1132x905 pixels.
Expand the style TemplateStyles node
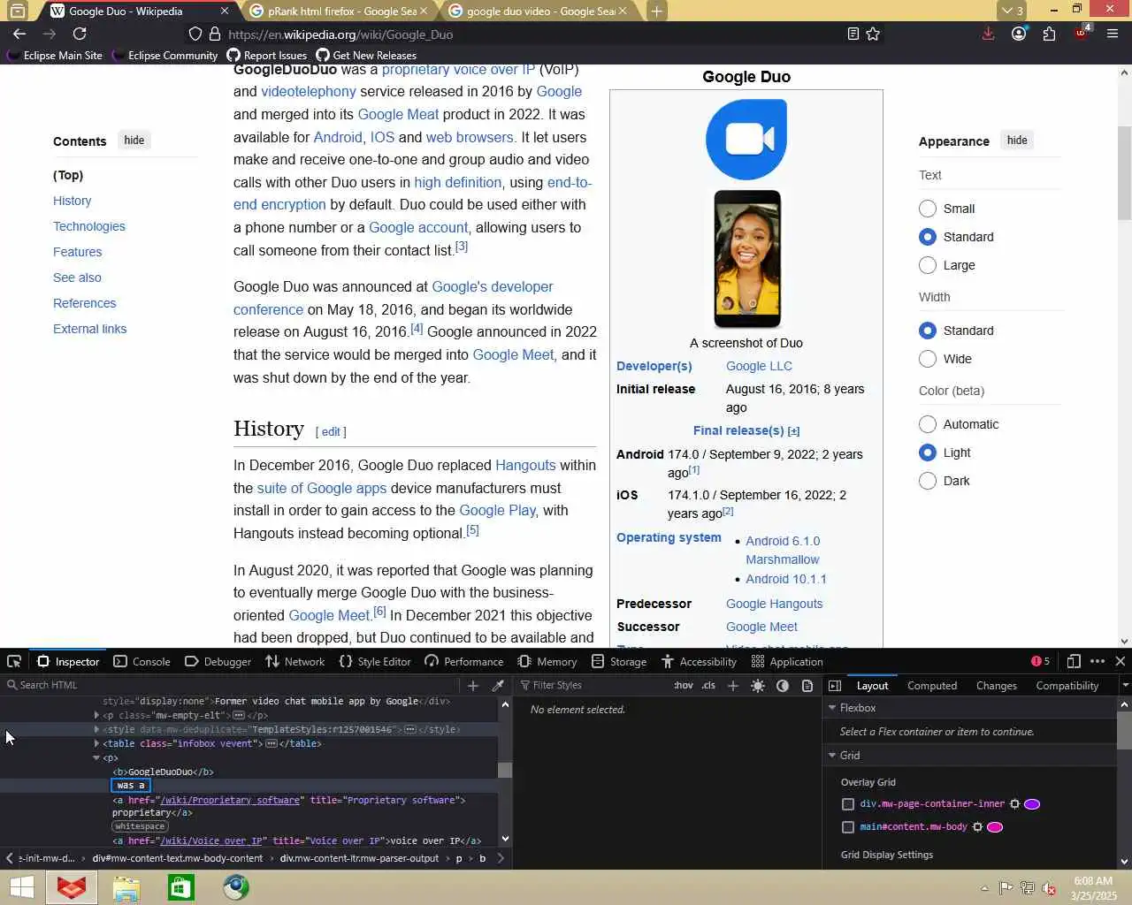[96, 729]
